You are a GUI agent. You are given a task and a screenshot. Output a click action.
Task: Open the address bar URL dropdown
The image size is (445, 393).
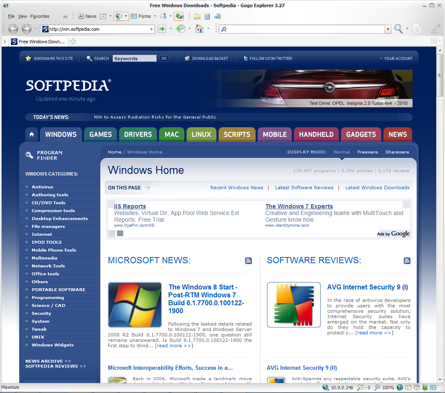tap(151, 29)
